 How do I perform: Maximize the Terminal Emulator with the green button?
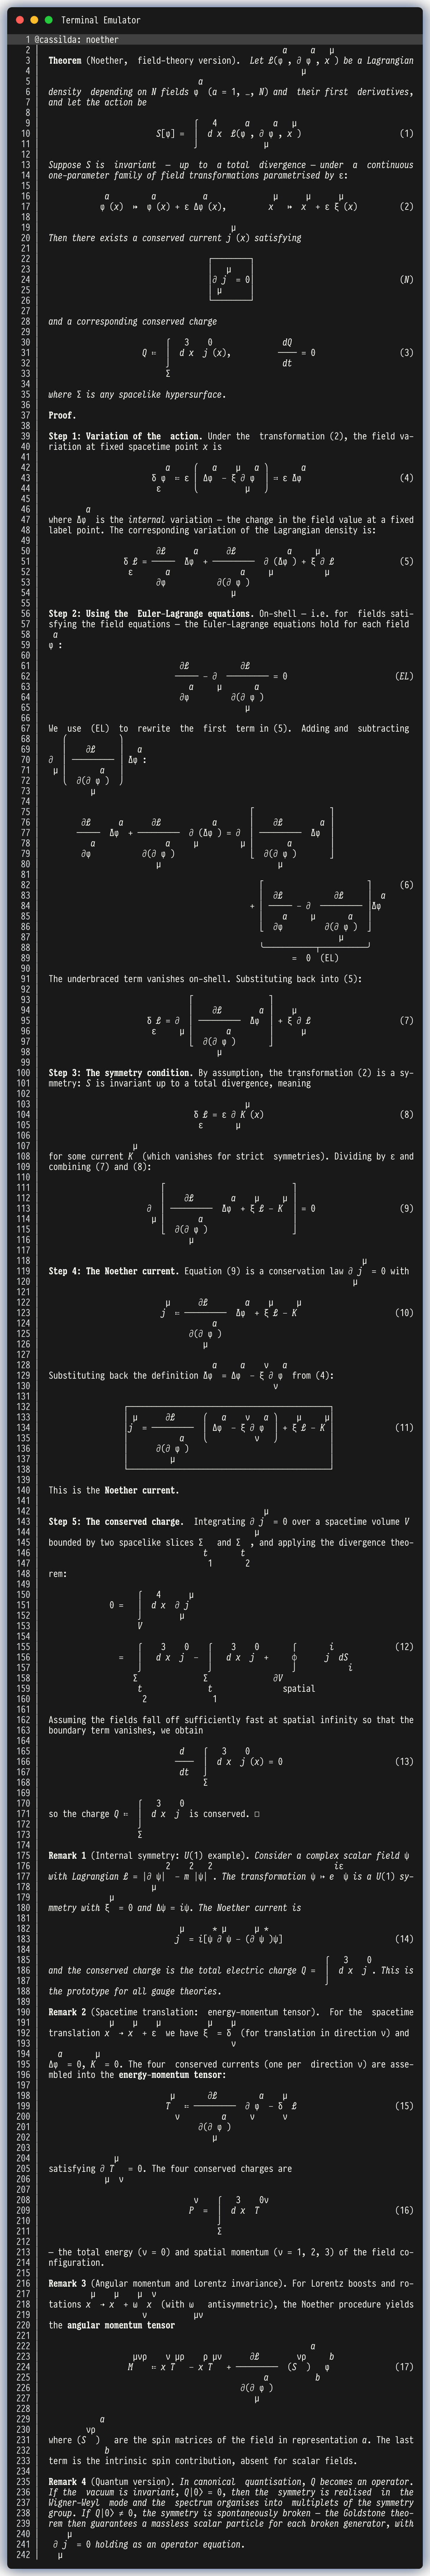pyautogui.click(x=48, y=20)
